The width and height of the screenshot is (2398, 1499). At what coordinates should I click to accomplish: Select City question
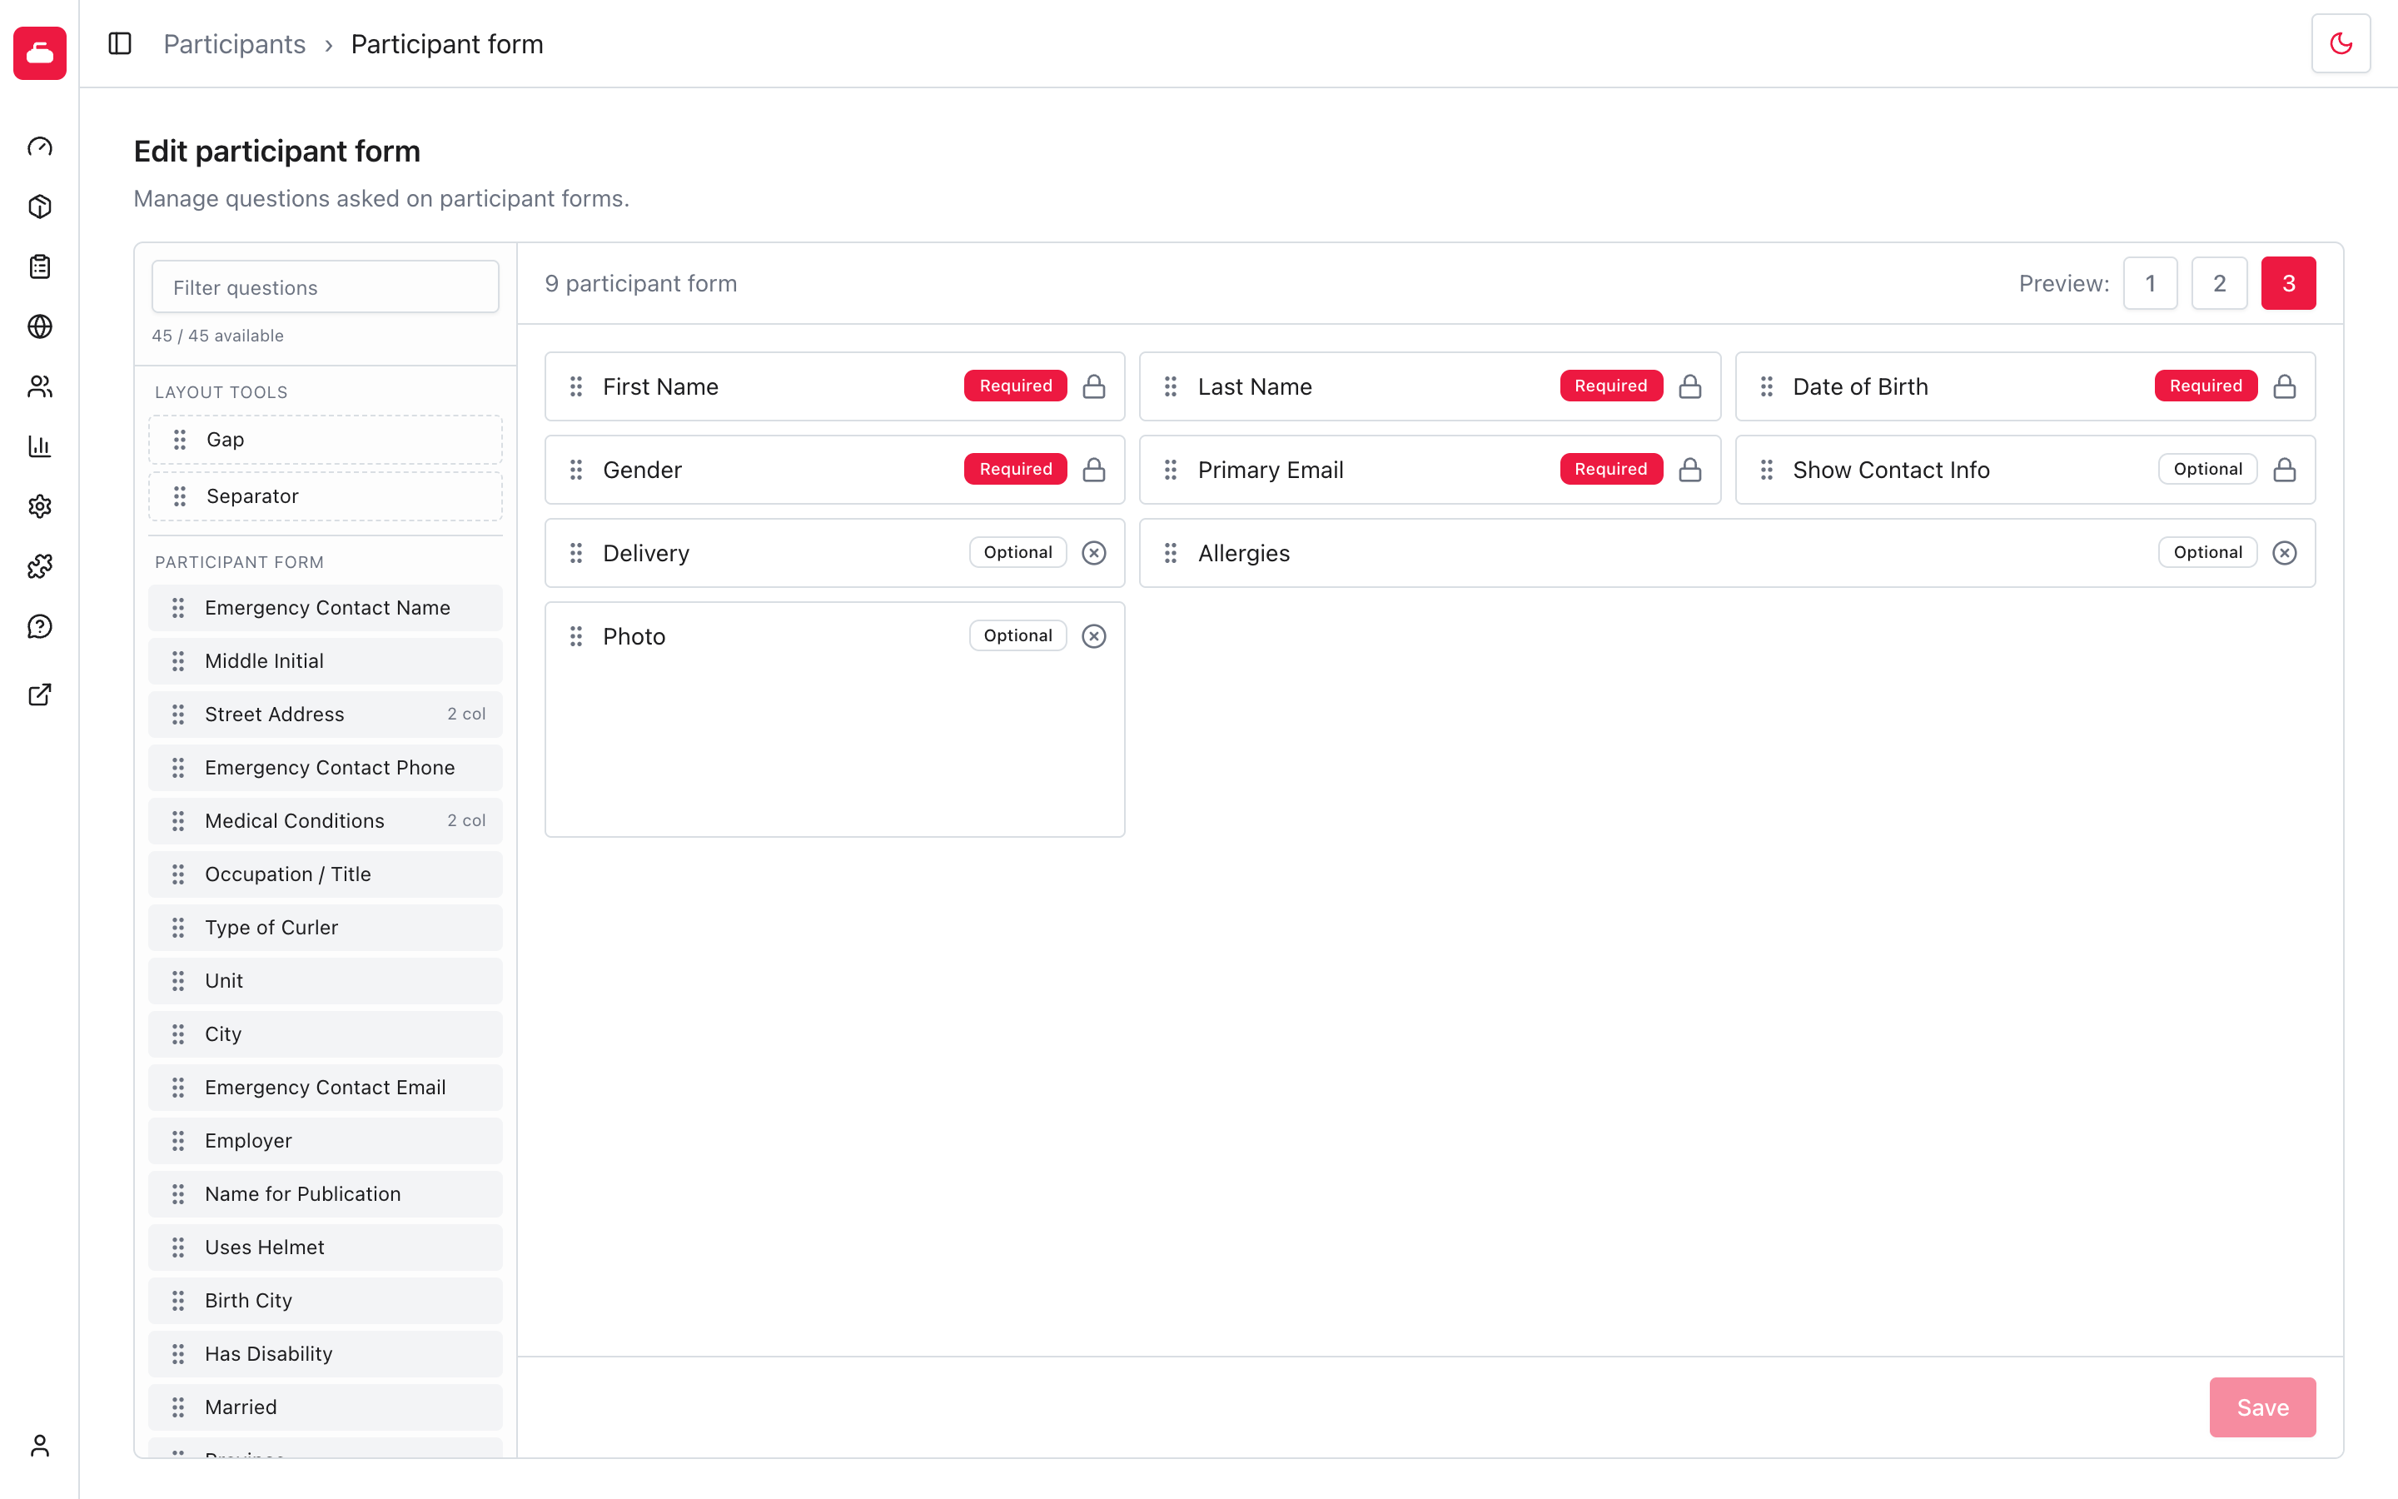coord(325,1034)
